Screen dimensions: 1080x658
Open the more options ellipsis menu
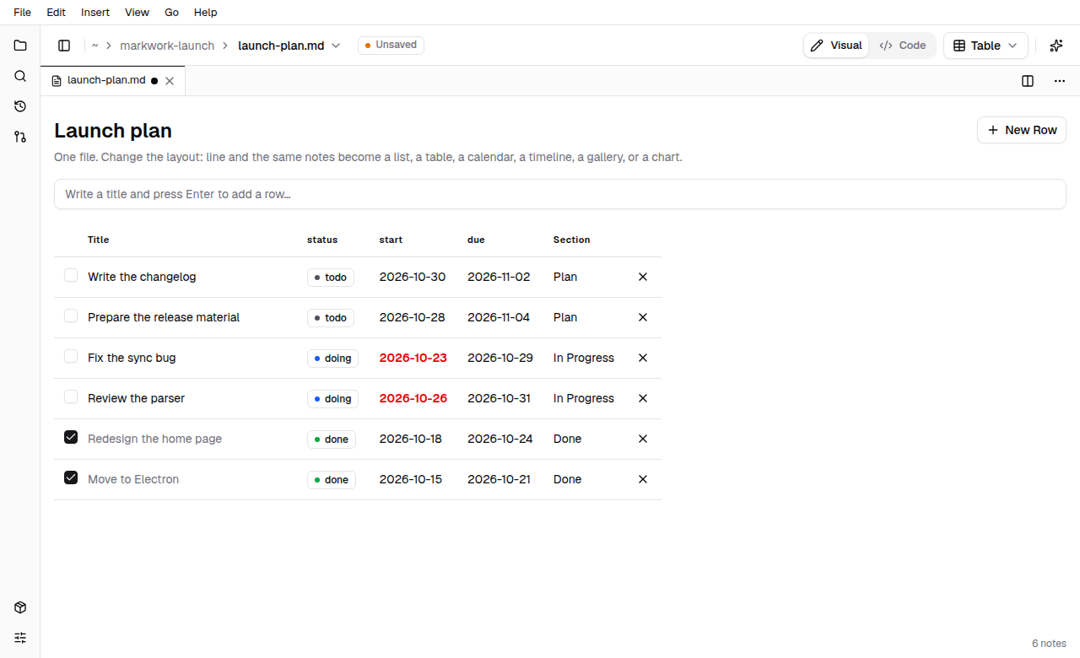1060,81
